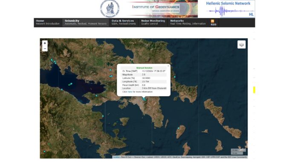Zoom in on the seismicity map
Screen dimensions: 289x162
(x=45, y=43)
